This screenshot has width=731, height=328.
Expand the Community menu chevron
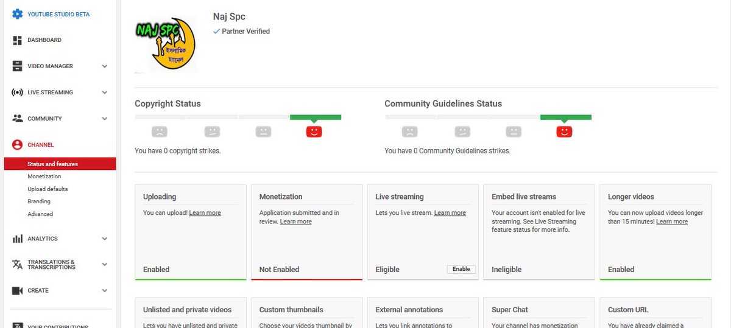pos(105,119)
